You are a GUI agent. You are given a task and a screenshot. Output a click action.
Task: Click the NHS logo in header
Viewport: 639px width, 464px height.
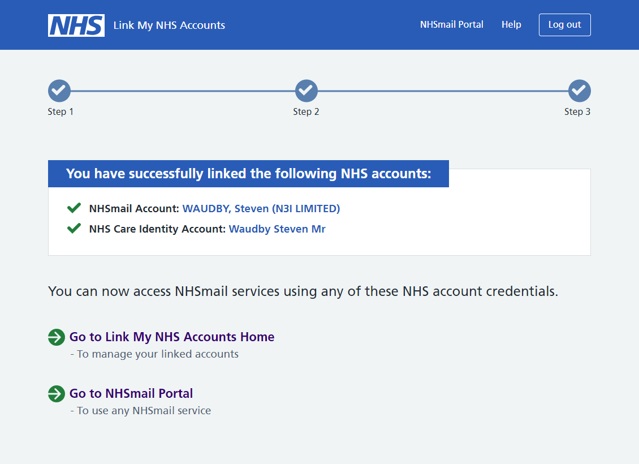(76, 25)
